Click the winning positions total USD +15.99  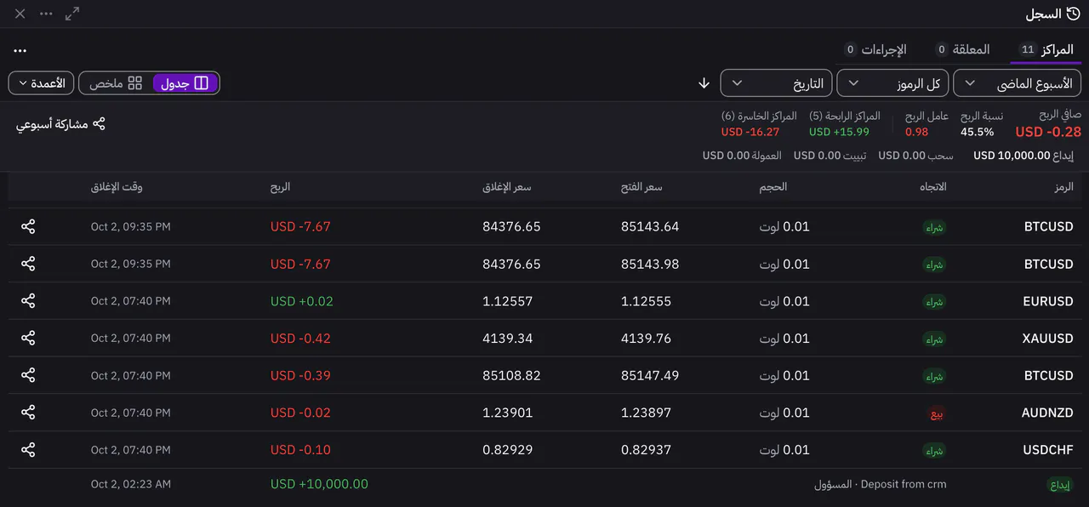coord(839,132)
